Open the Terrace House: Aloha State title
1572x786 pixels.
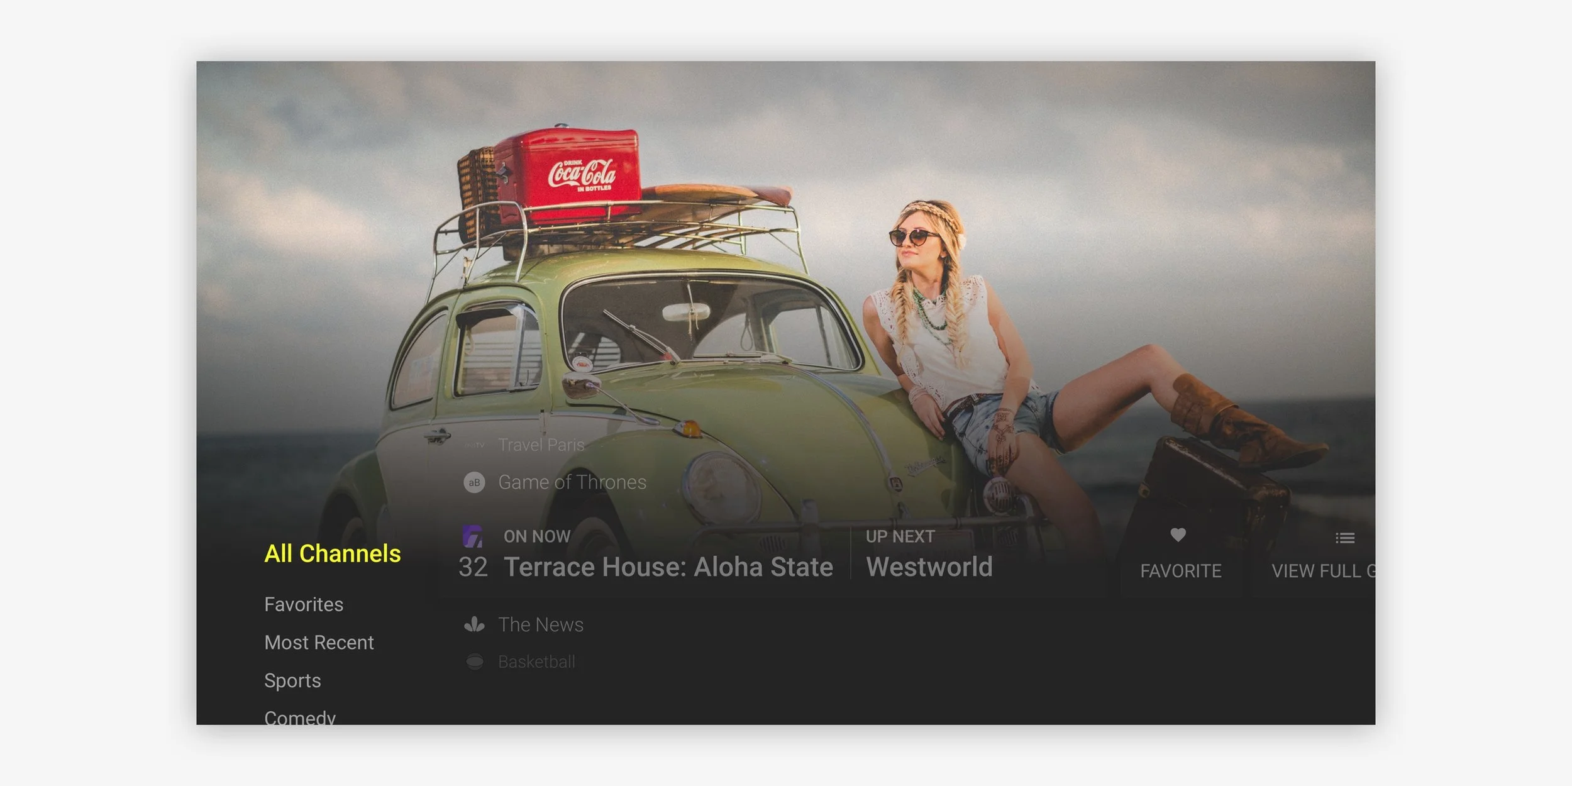point(668,567)
